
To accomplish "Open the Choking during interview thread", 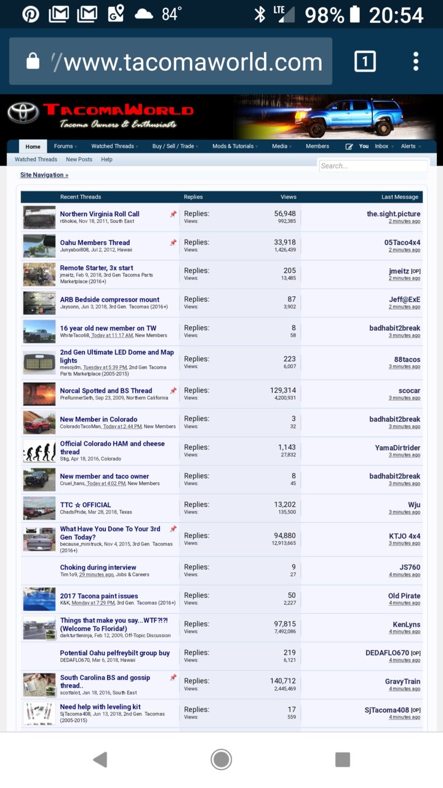I will (x=98, y=568).
